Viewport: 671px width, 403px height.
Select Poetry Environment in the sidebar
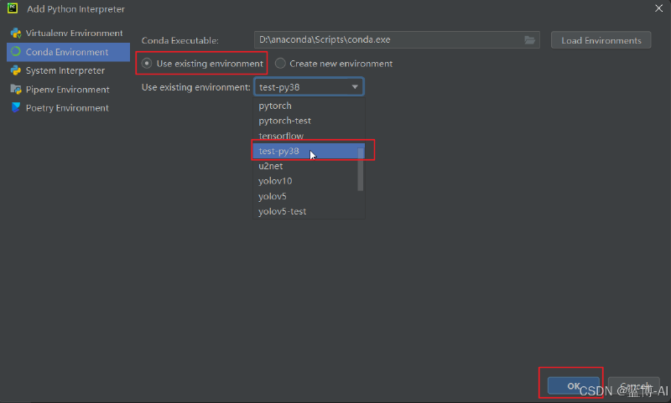coord(69,108)
